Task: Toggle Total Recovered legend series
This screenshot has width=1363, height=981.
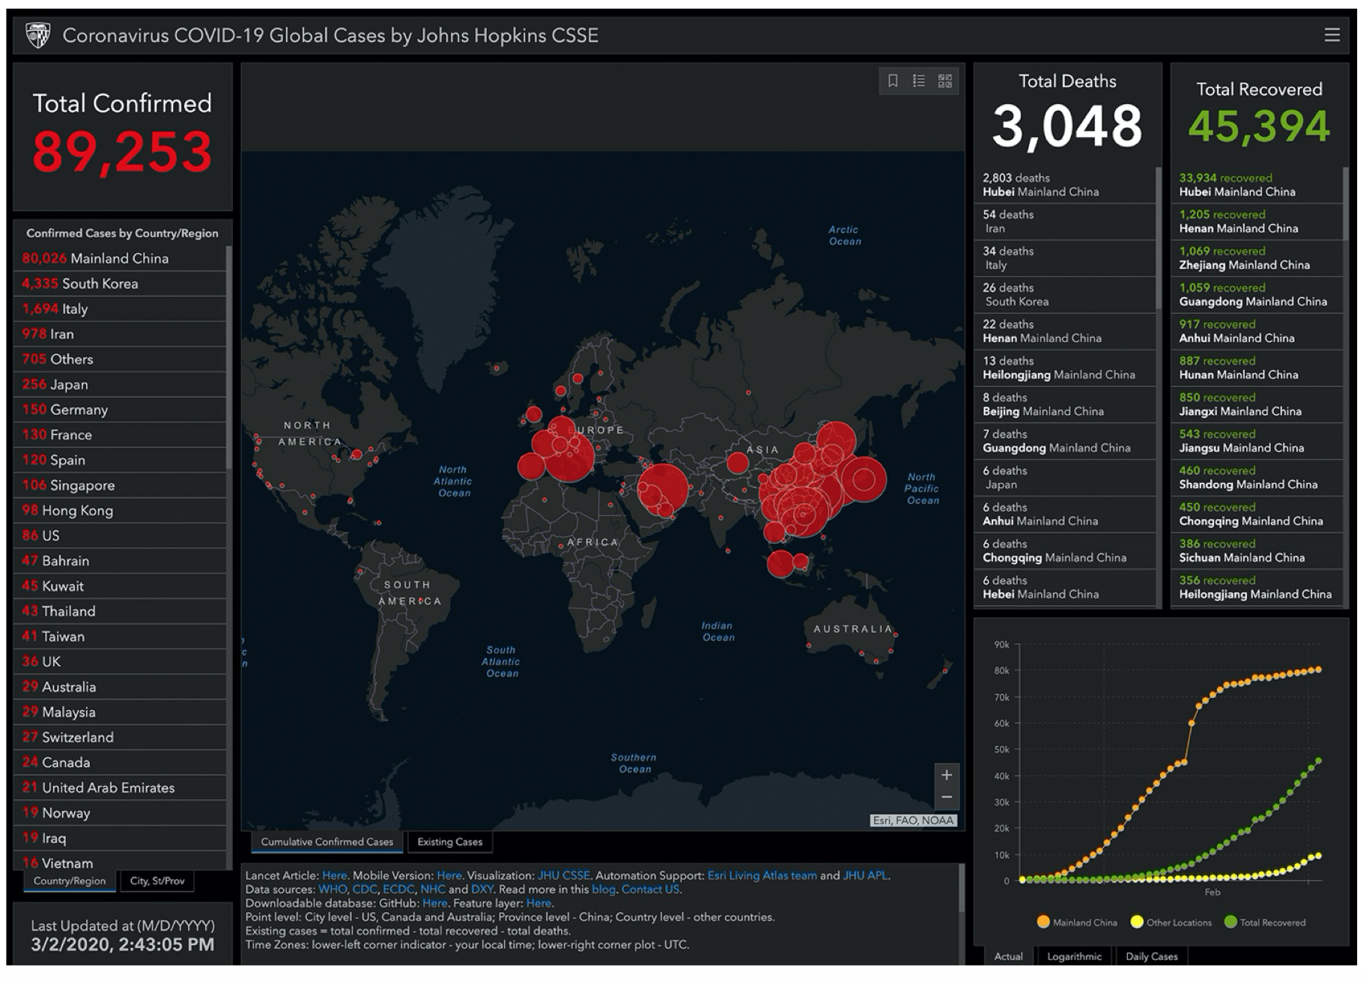Action: point(1265,922)
